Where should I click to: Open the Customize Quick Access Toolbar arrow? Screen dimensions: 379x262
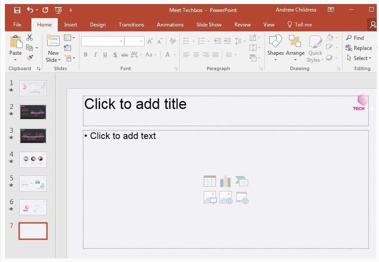click(x=71, y=10)
